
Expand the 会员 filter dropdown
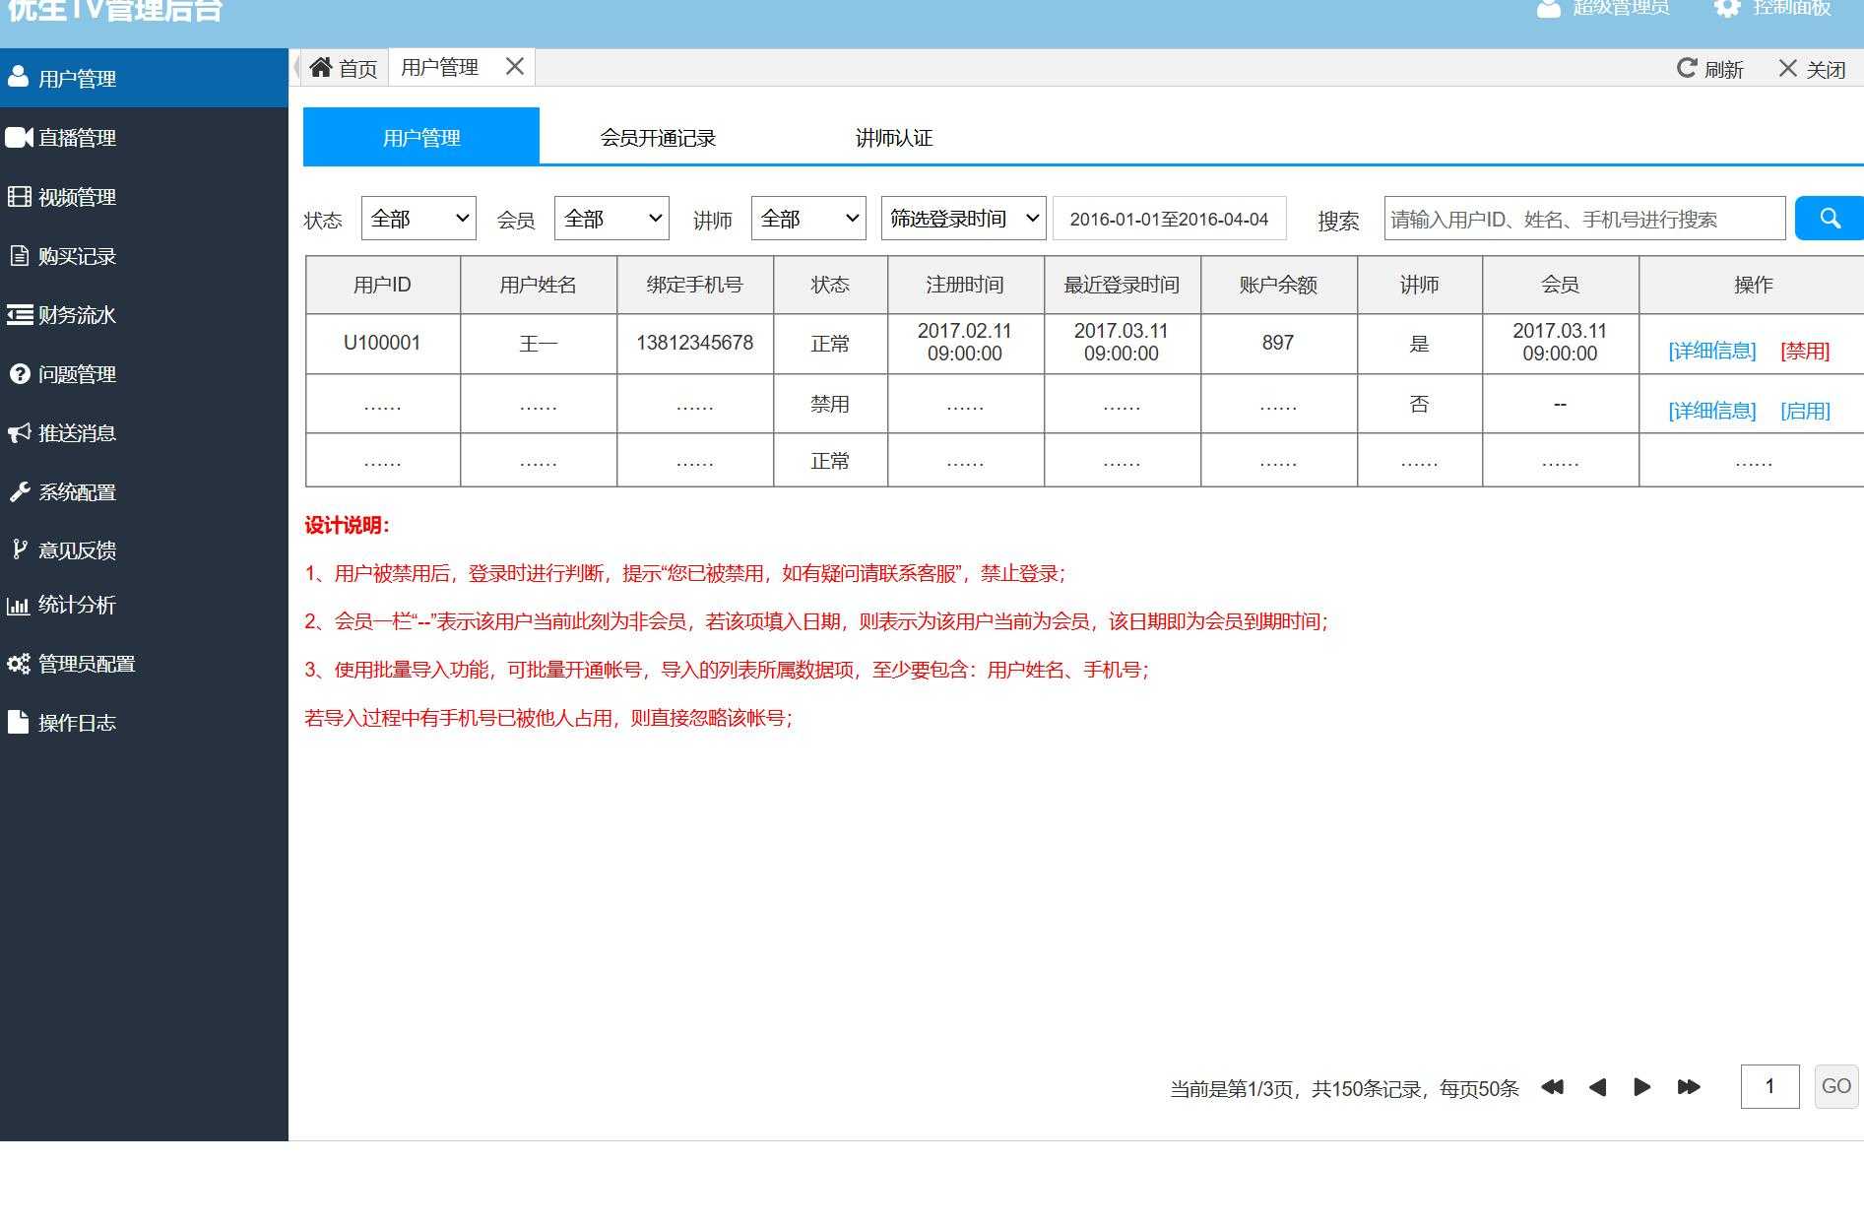pos(611,218)
